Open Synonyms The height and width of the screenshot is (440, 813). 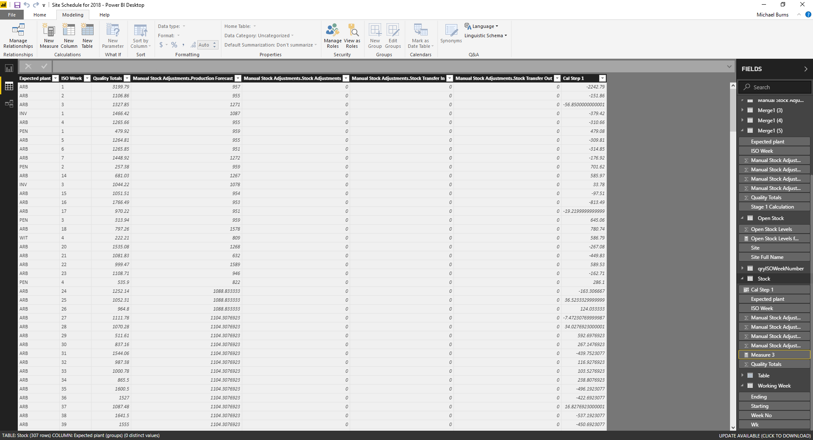point(451,34)
